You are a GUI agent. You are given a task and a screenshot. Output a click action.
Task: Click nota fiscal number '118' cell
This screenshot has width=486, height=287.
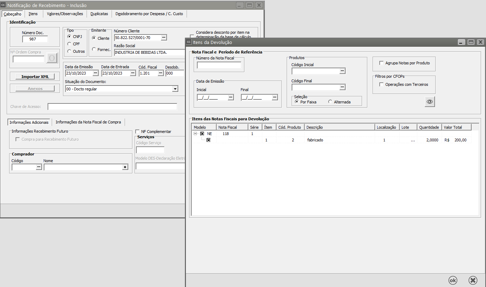pyautogui.click(x=232, y=134)
